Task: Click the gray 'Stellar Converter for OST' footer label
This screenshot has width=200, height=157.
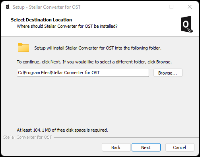Action: coord(27,137)
